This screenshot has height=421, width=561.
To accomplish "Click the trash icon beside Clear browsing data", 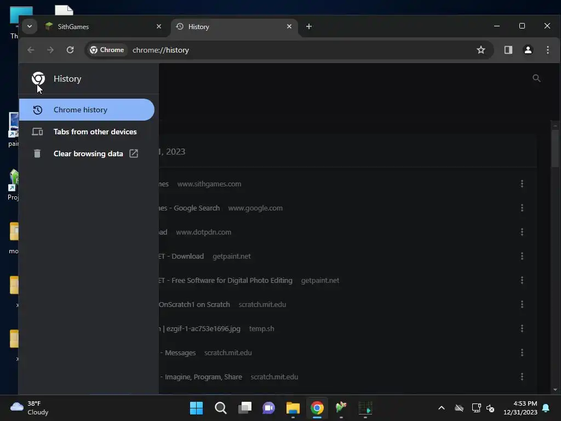I will tap(37, 153).
